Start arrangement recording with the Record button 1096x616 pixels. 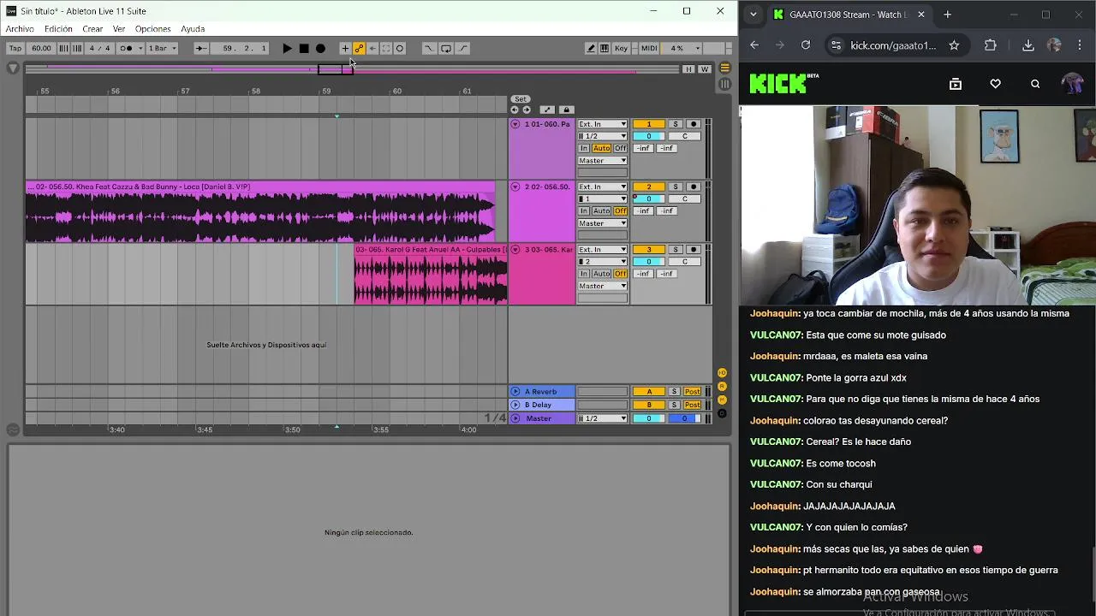pos(320,49)
